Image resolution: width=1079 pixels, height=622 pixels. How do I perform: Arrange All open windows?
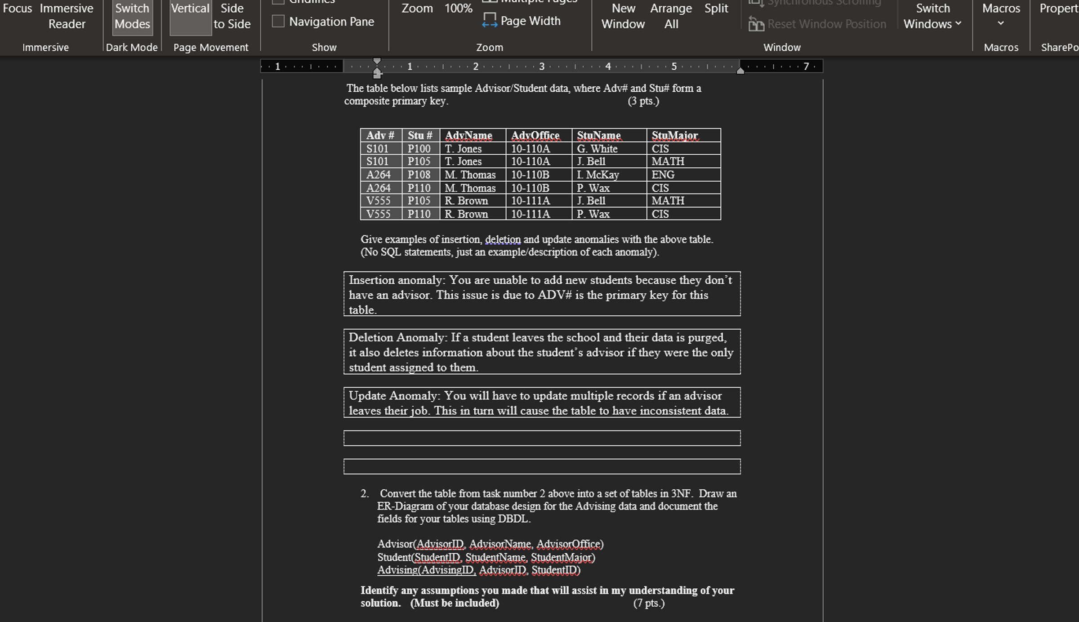point(671,16)
